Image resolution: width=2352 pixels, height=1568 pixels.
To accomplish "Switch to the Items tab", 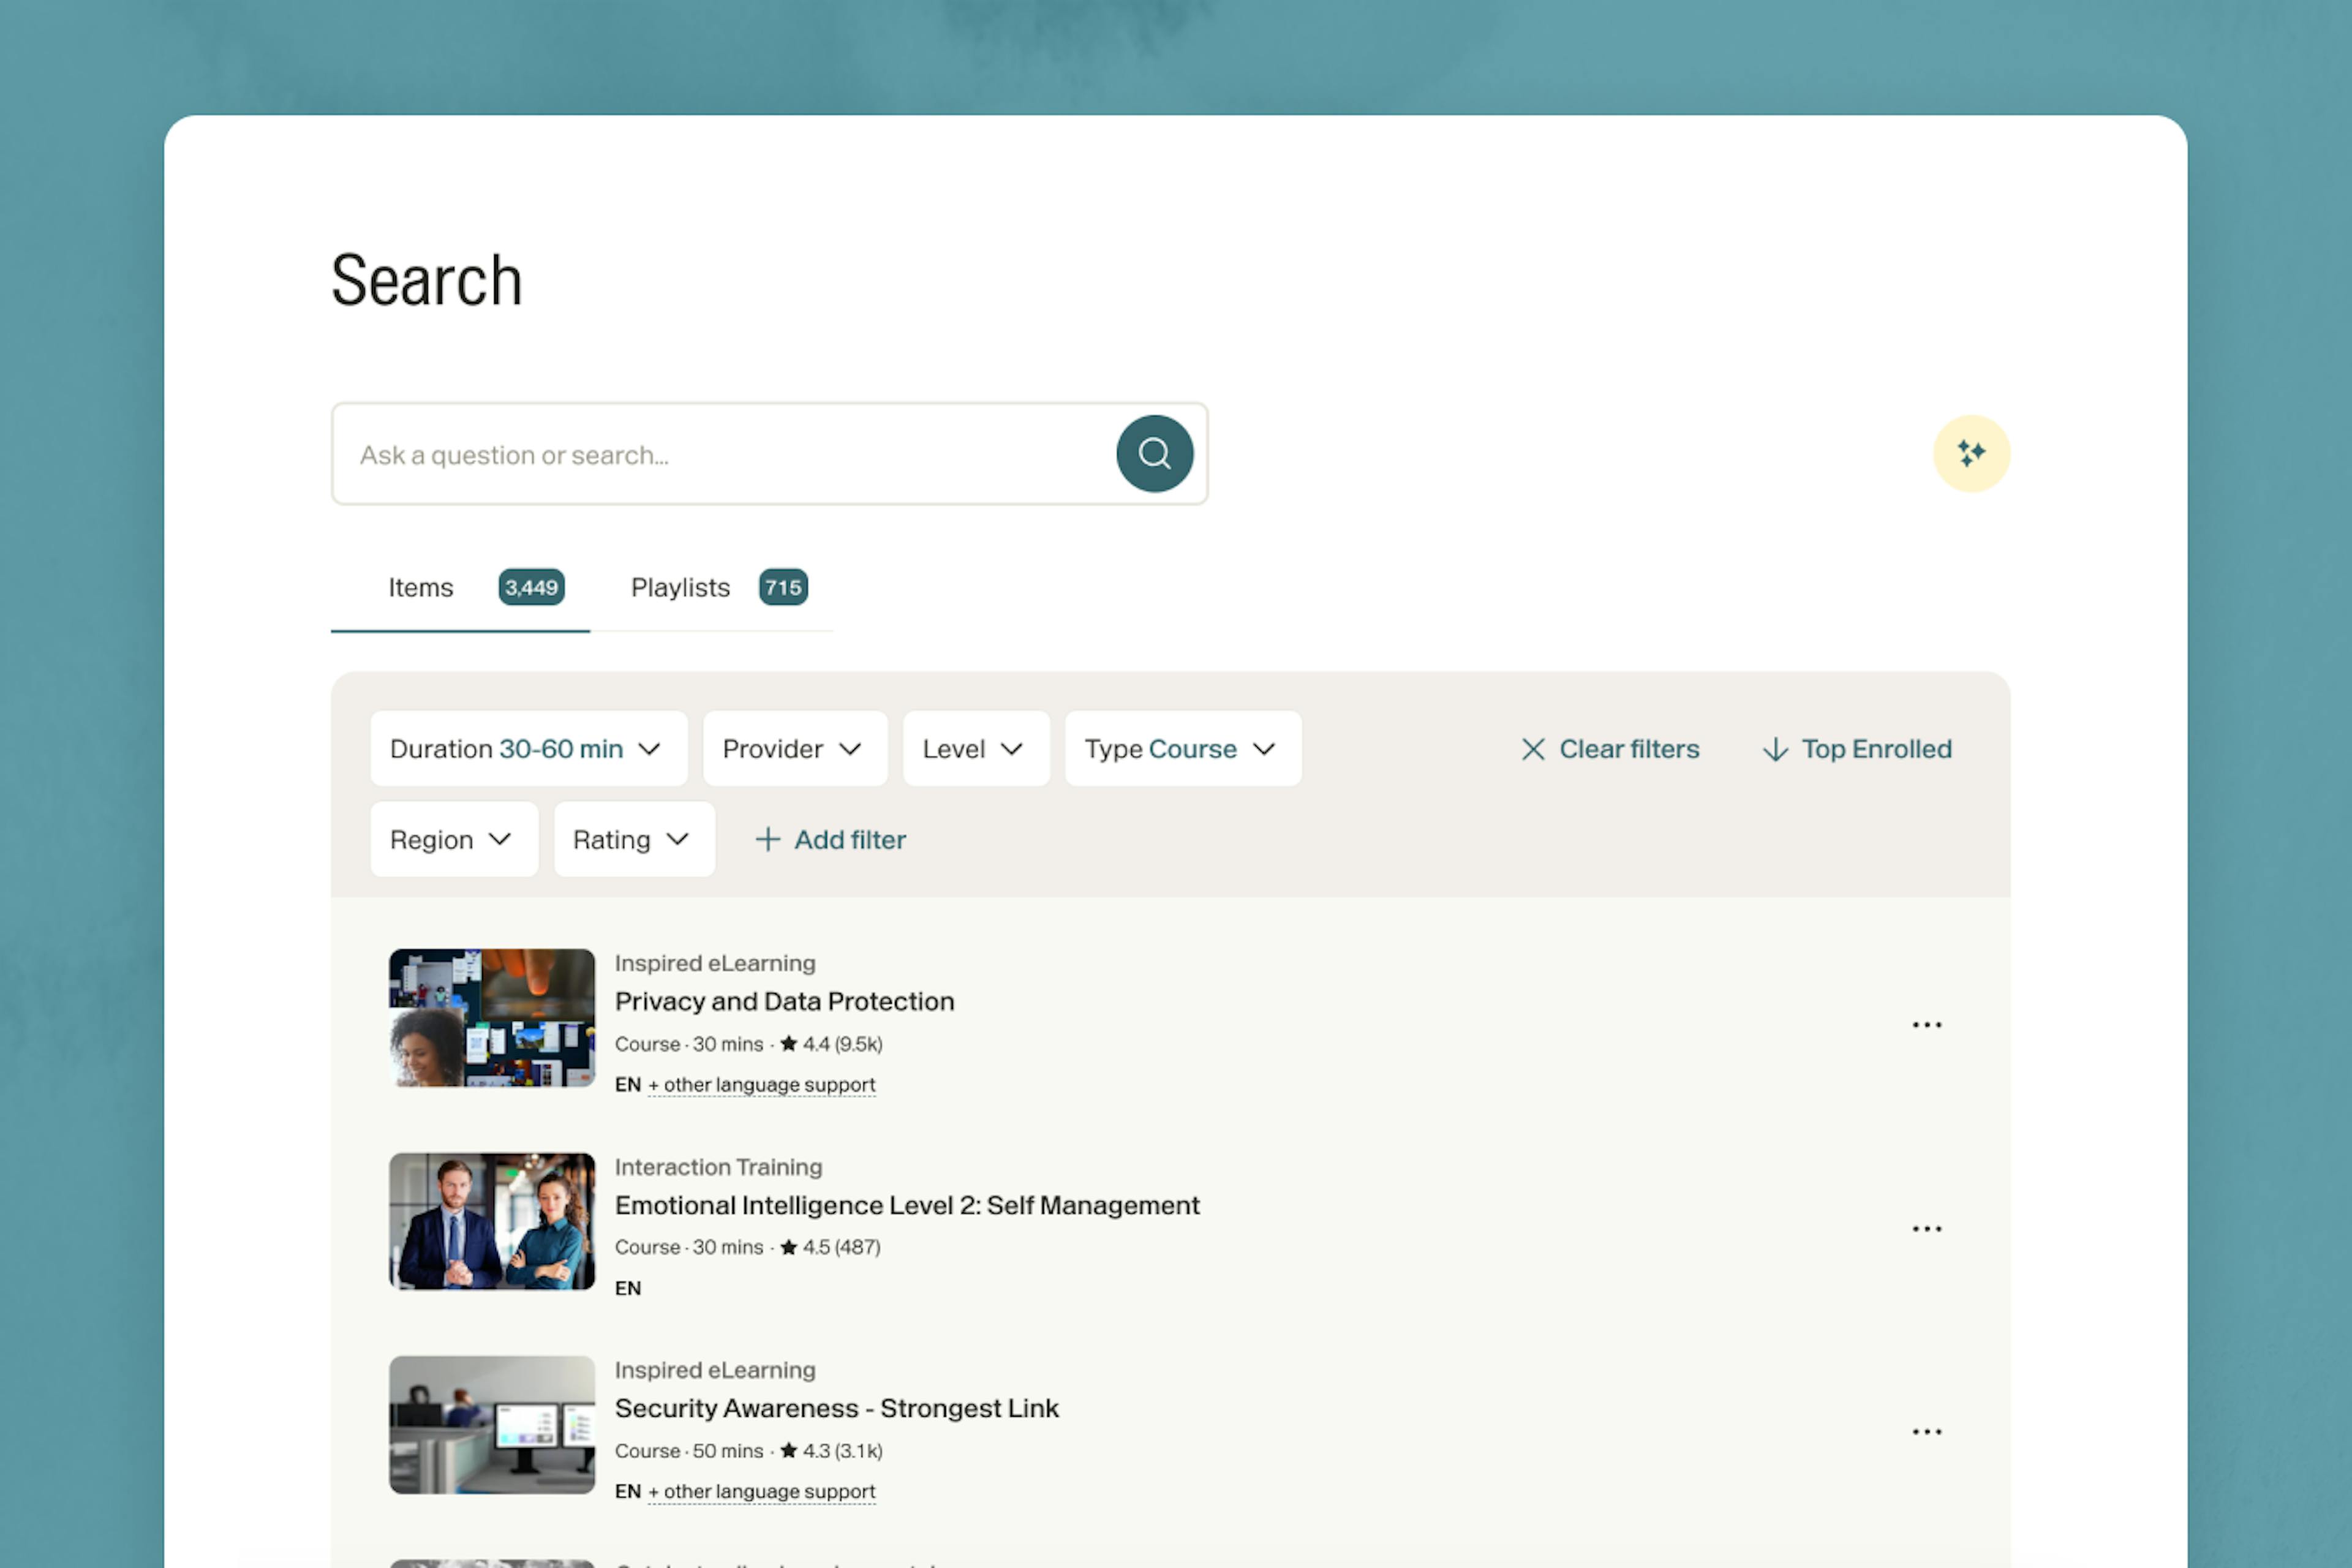I will [x=422, y=588].
